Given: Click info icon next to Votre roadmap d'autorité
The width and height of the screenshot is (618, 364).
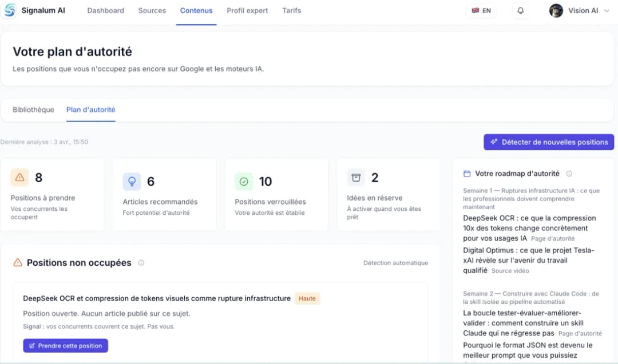Looking at the screenshot, I should click(569, 174).
